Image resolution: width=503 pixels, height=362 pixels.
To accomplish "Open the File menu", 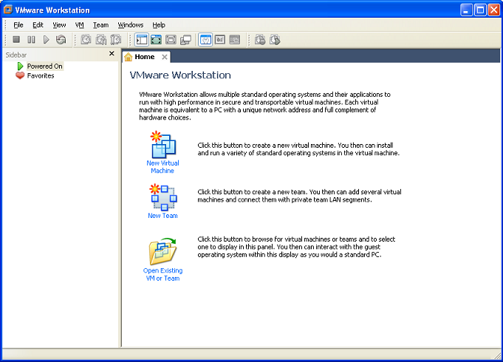I will tap(18, 24).
